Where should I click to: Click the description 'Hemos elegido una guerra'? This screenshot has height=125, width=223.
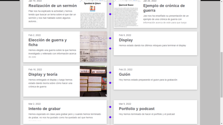pyautogui.click(x=52, y=53)
